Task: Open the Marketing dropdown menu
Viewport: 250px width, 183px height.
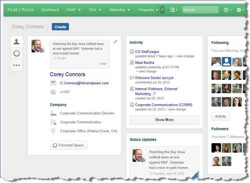Action: click(x=119, y=10)
